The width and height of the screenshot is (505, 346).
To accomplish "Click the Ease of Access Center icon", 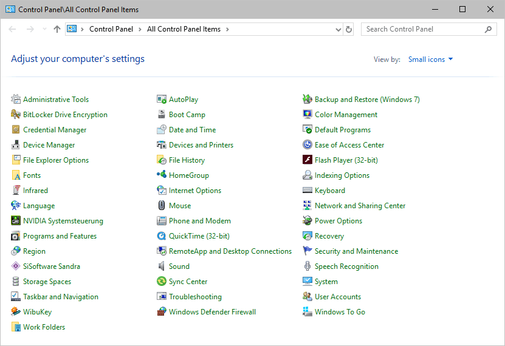I will click(307, 144).
